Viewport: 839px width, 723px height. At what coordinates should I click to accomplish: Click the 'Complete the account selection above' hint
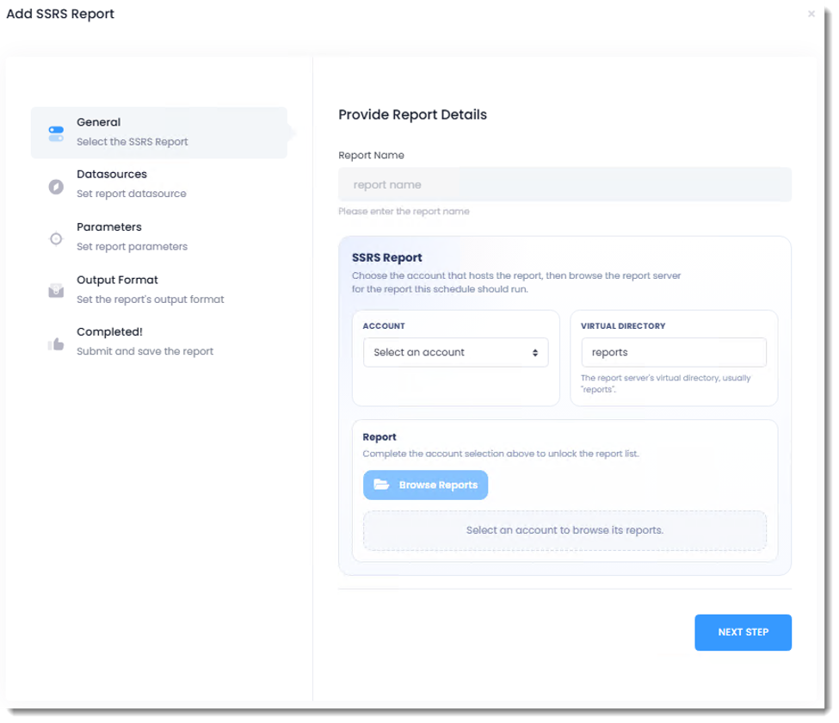tap(501, 454)
